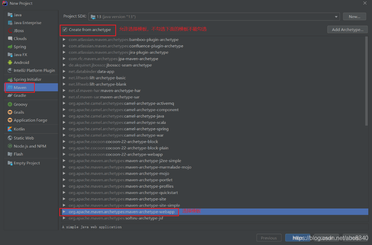Select camel-archetype-component row text
This screenshot has width=372, height=245.
124,110
